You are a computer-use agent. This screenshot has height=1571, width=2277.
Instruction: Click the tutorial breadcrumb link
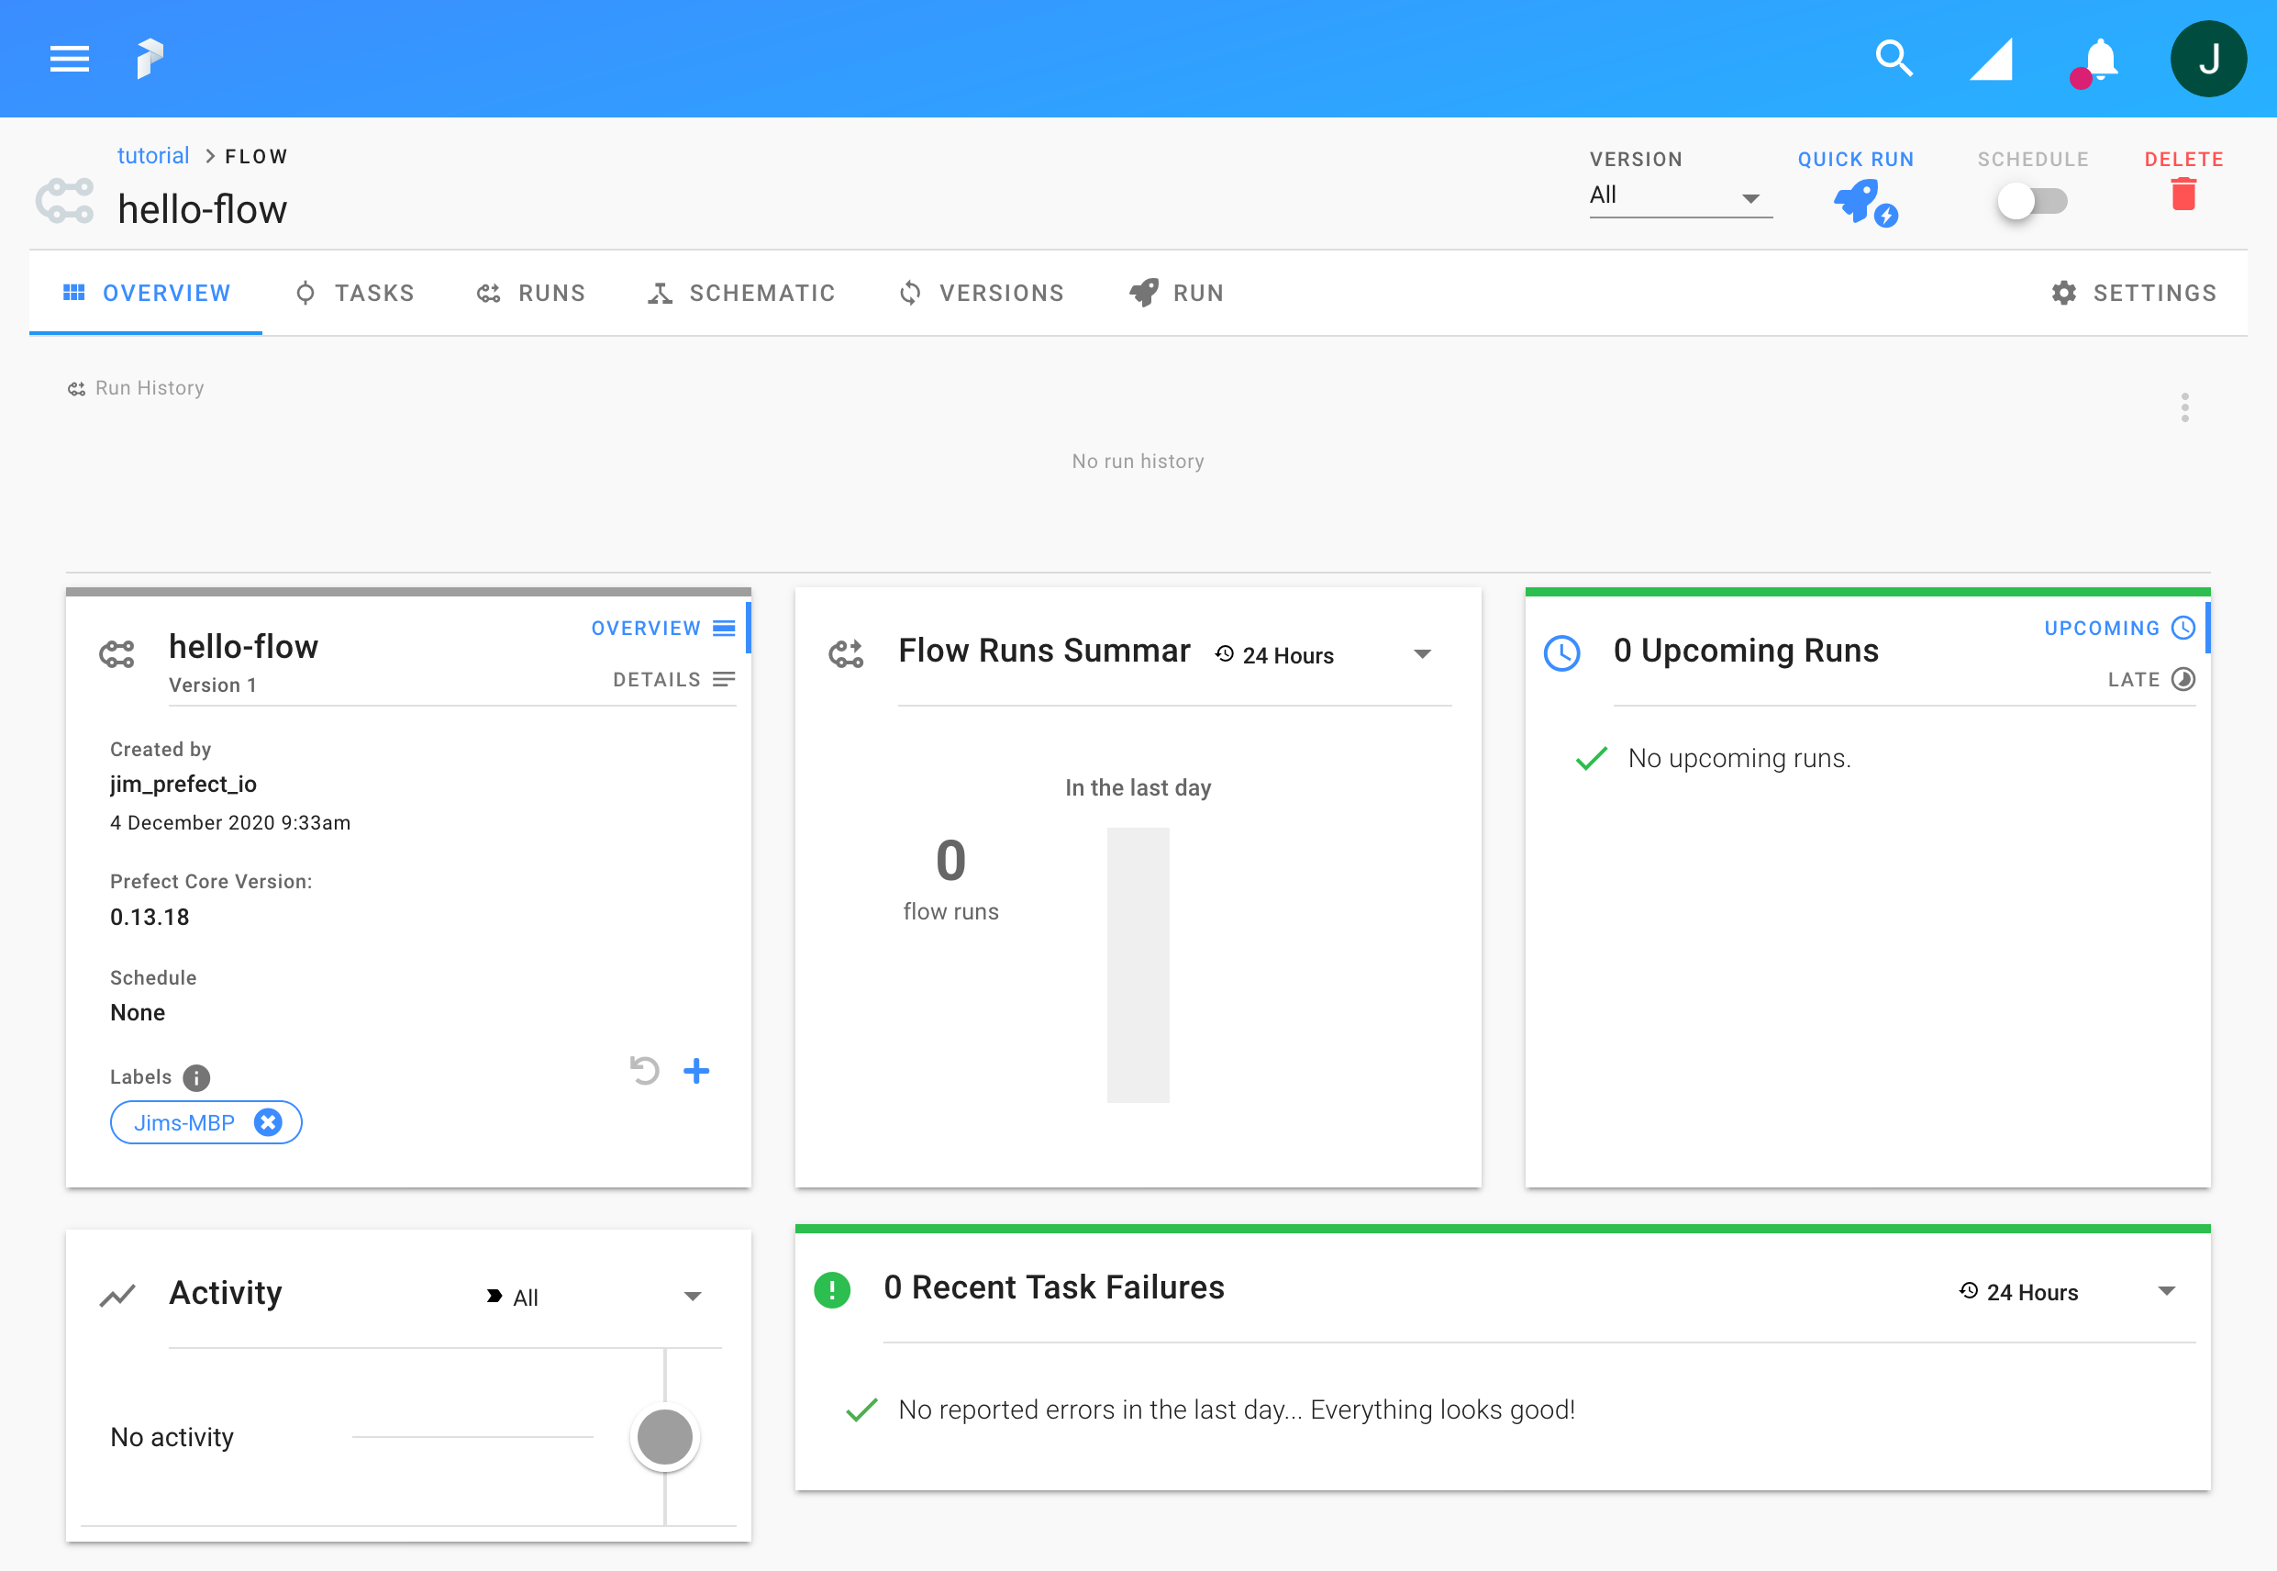(152, 155)
